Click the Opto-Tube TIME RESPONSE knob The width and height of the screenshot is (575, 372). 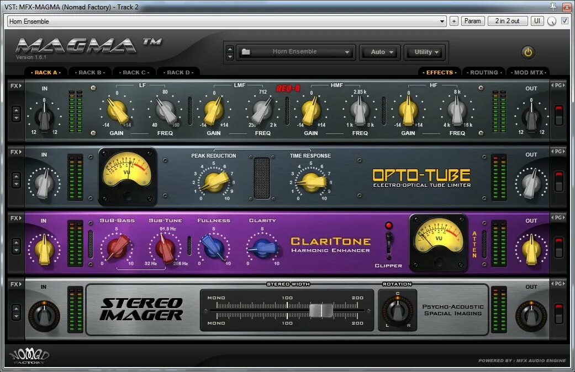click(312, 182)
